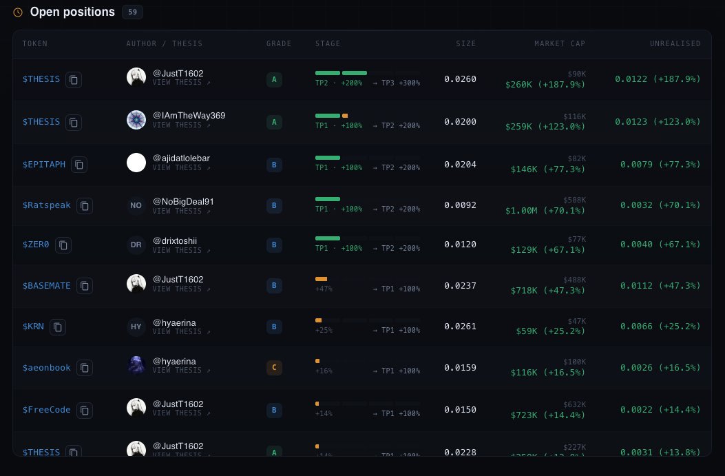Click the DR avatar for @drixtoshii
This screenshot has width=725, height=476.
tap(136, 245)
